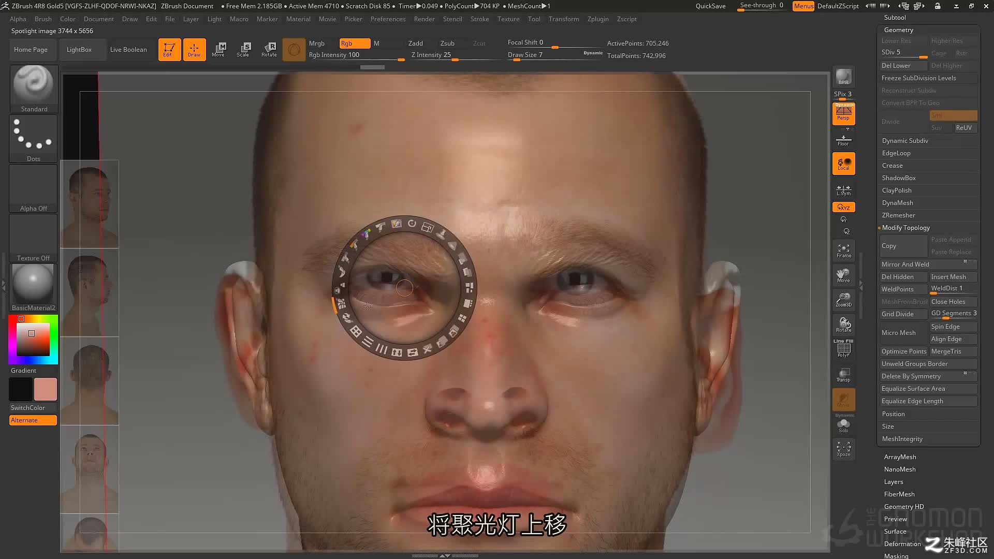The height and width of the screenshot is (559, 994).
Task: Click the Standard brush thumbnail
Action: click(x=34, y=89)
